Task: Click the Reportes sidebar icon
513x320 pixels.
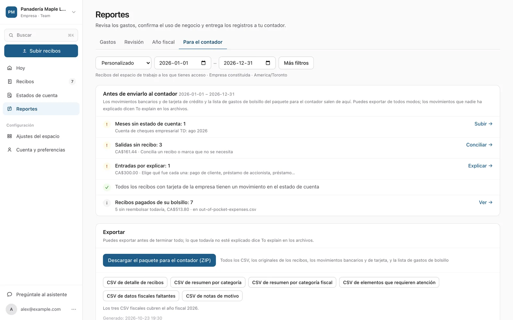Action: tap(10, 109)
